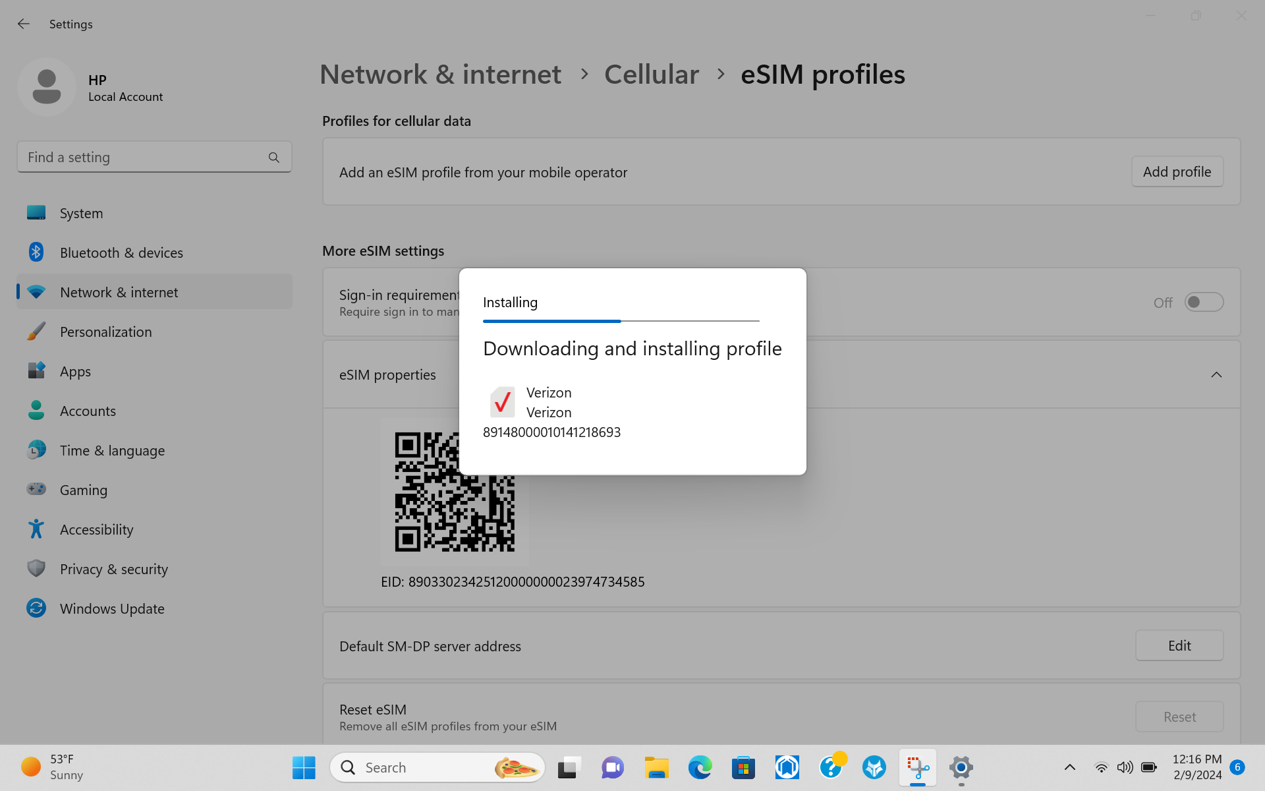Viewport: 1265px width, 791px height.
Task: Open the blue hexagon app in taskbar
Action: pos(787,767)
